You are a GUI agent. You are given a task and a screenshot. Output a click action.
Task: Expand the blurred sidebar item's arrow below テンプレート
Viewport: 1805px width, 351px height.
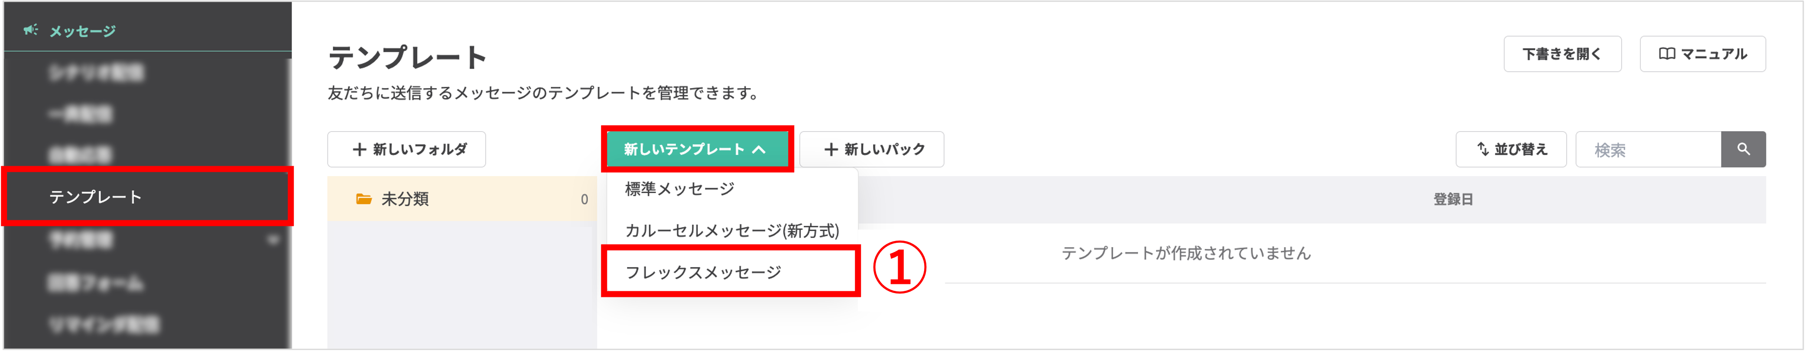click(x=273, y=240)
